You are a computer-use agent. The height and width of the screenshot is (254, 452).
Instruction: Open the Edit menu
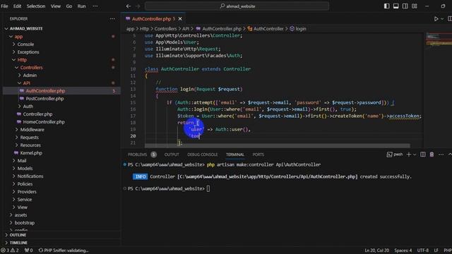(x=17, y=6)
